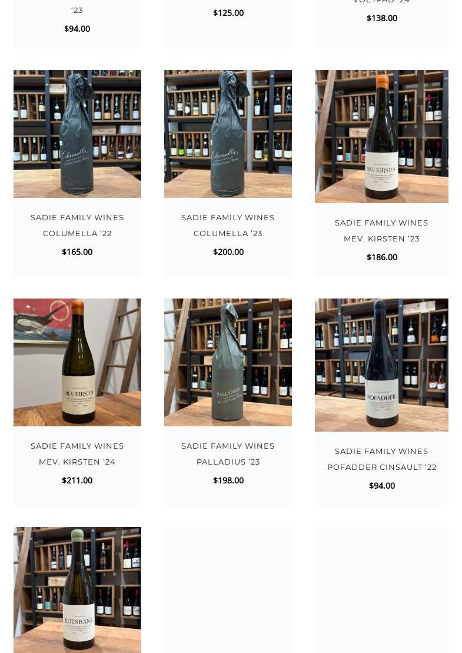The image size is (462, 653).
Task: Click the Sadie Family Wines Columella '22 title
Action: [x=77, y=226]
